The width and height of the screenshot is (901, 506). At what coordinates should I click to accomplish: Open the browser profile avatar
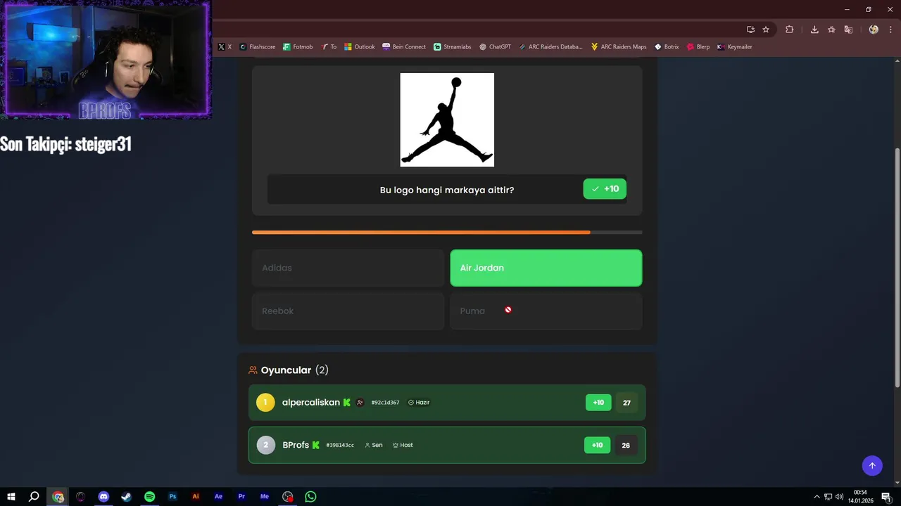(874, 30)
